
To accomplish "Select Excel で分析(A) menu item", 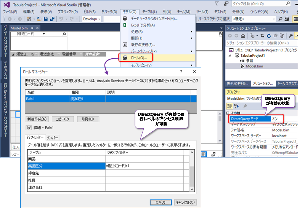I will pyautogui.click(x=158, y=25).
